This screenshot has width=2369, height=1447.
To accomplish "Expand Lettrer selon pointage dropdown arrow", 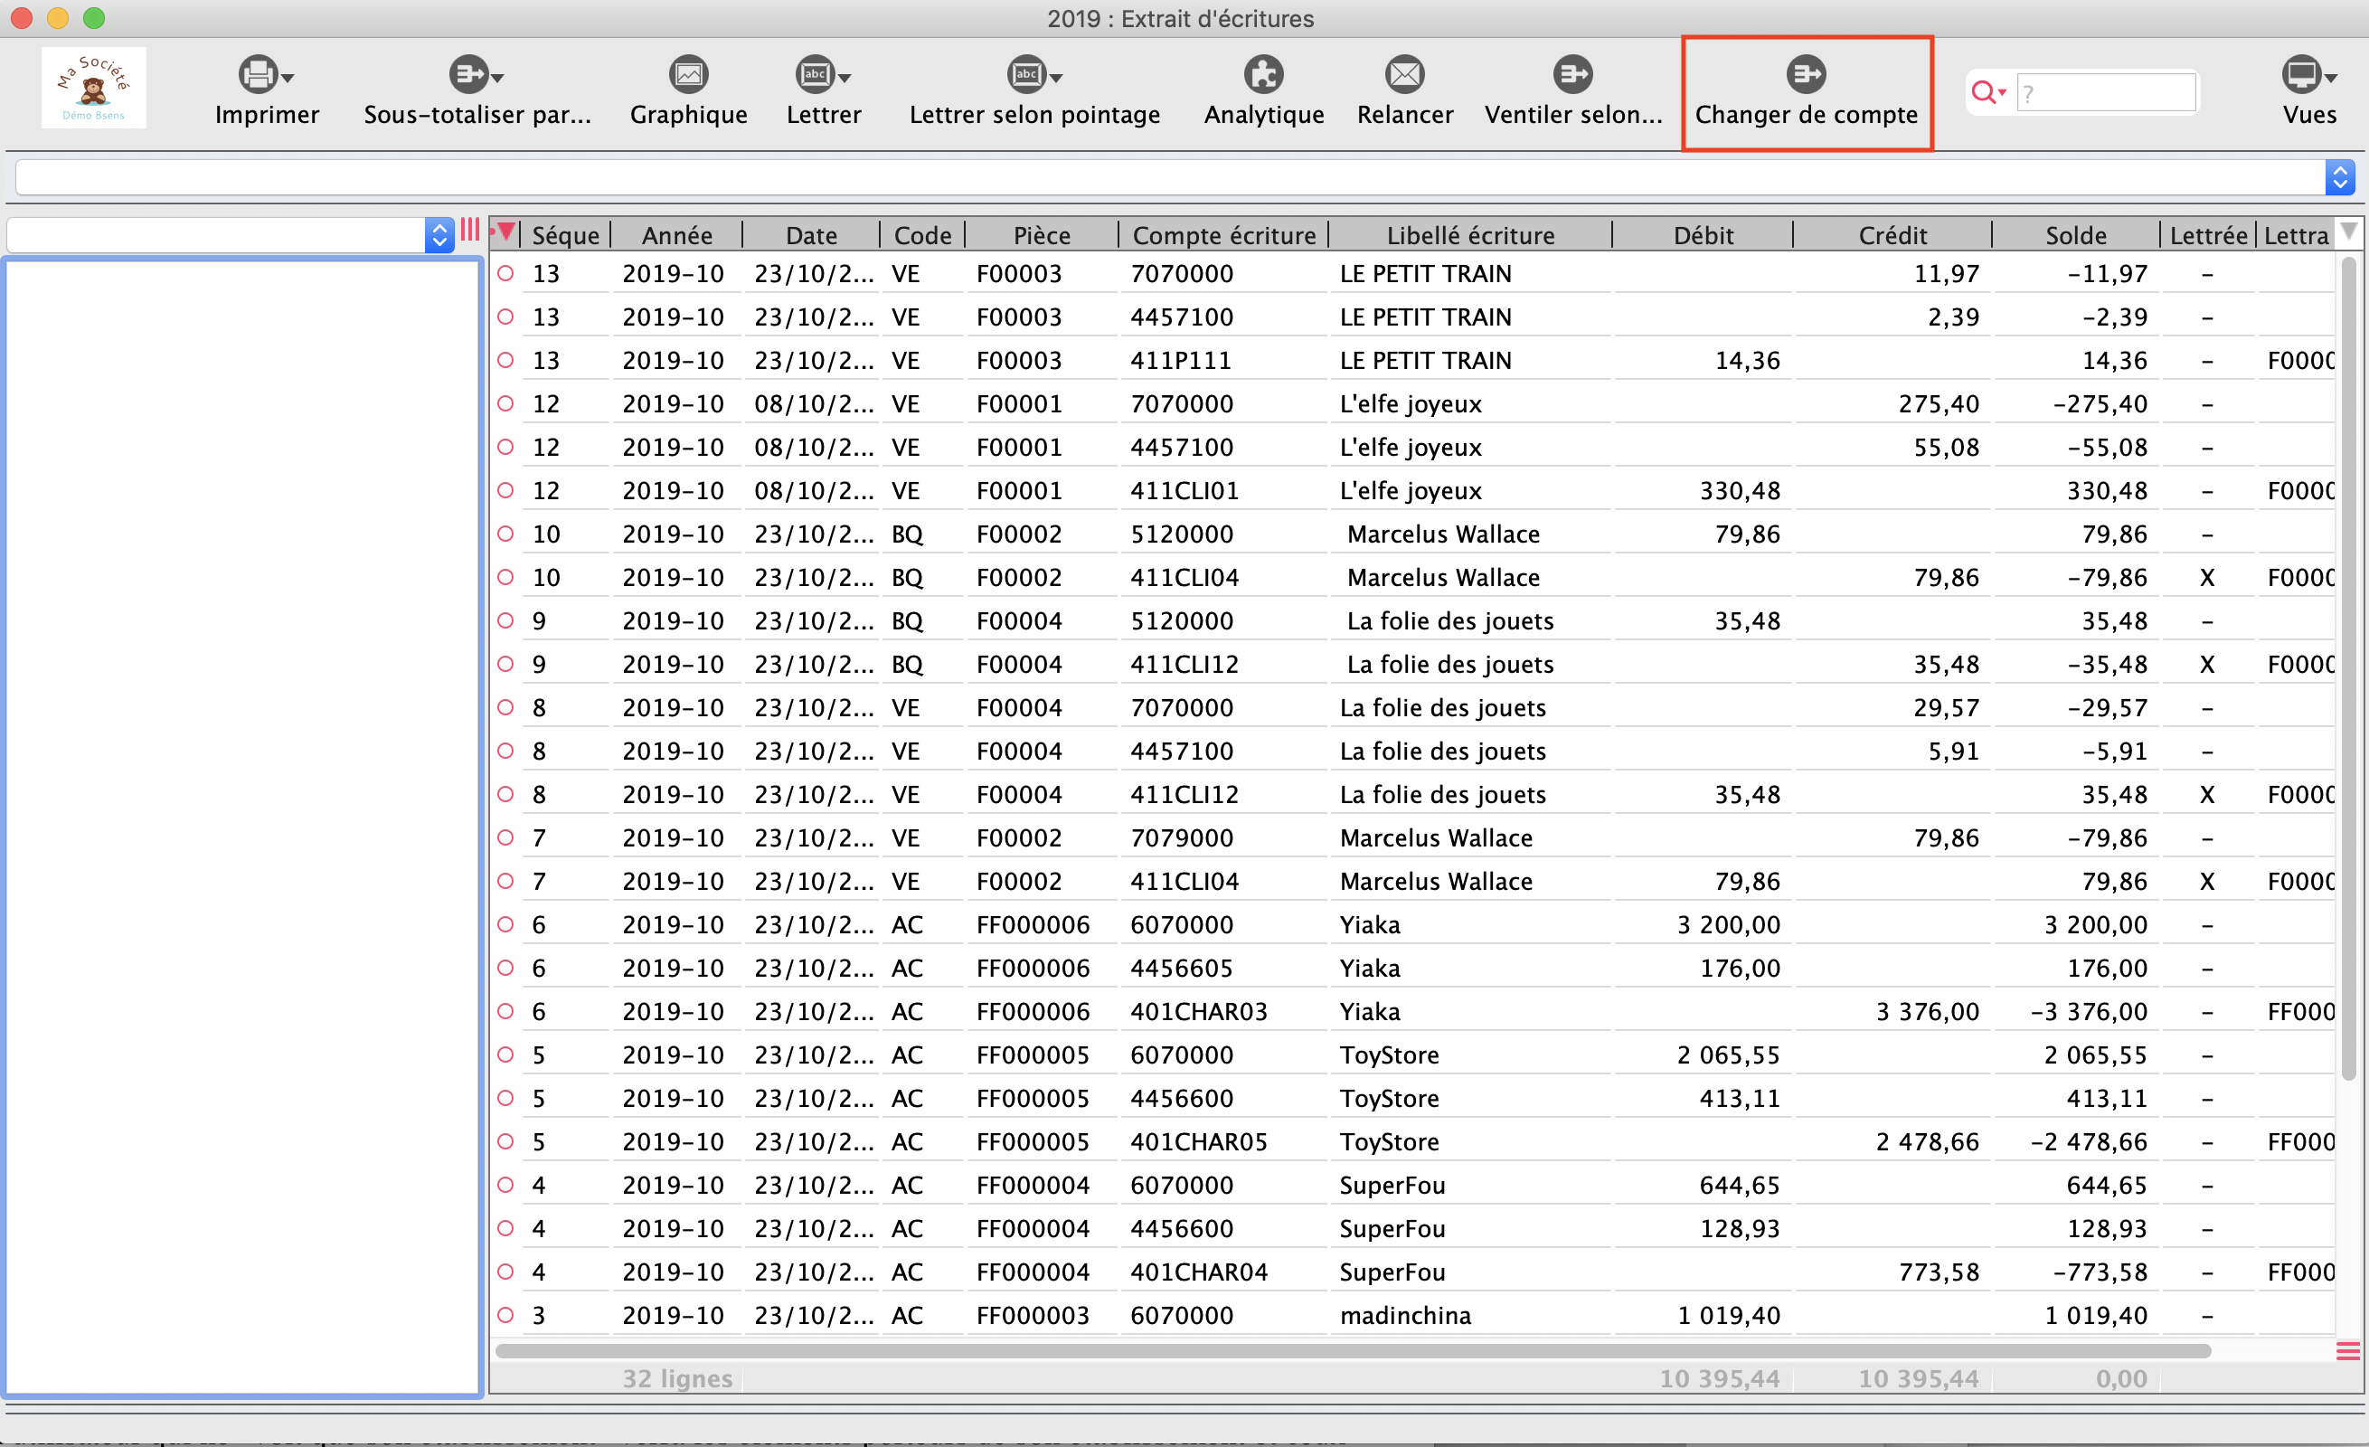I will point(1056,78).
